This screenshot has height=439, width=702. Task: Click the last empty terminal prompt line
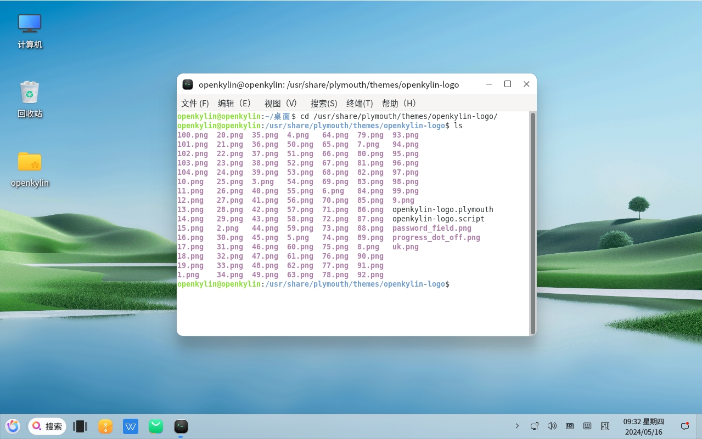313,284
